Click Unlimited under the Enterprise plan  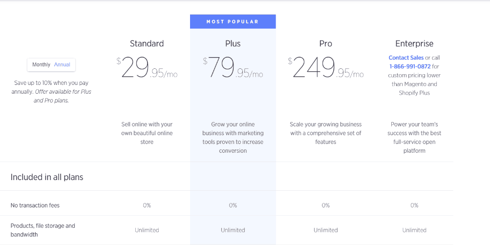(x=414, y=230)
